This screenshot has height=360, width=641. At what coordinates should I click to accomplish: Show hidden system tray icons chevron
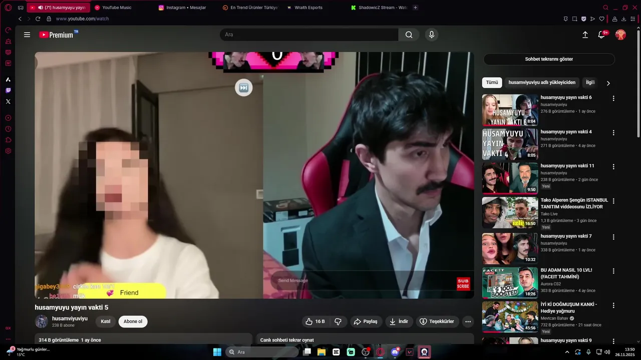567,352
